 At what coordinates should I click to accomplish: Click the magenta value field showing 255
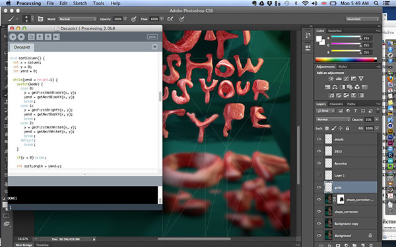pos(366,45)
